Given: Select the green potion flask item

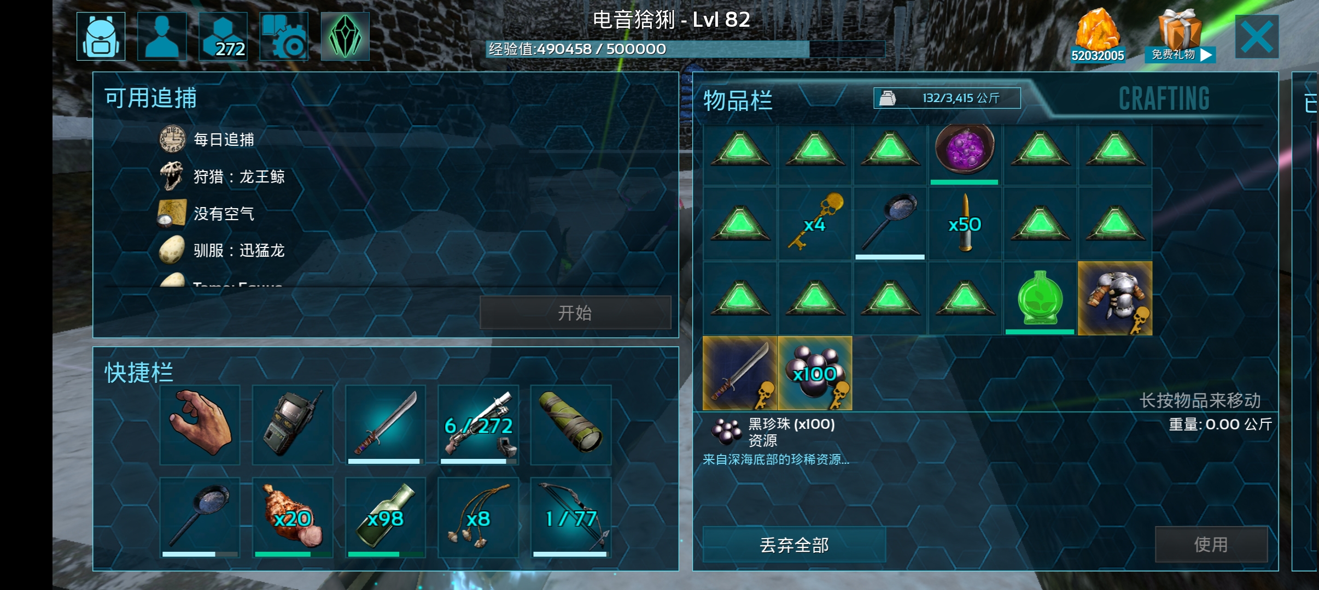Looking at the screenshot, I should [x=1040, y=298].
